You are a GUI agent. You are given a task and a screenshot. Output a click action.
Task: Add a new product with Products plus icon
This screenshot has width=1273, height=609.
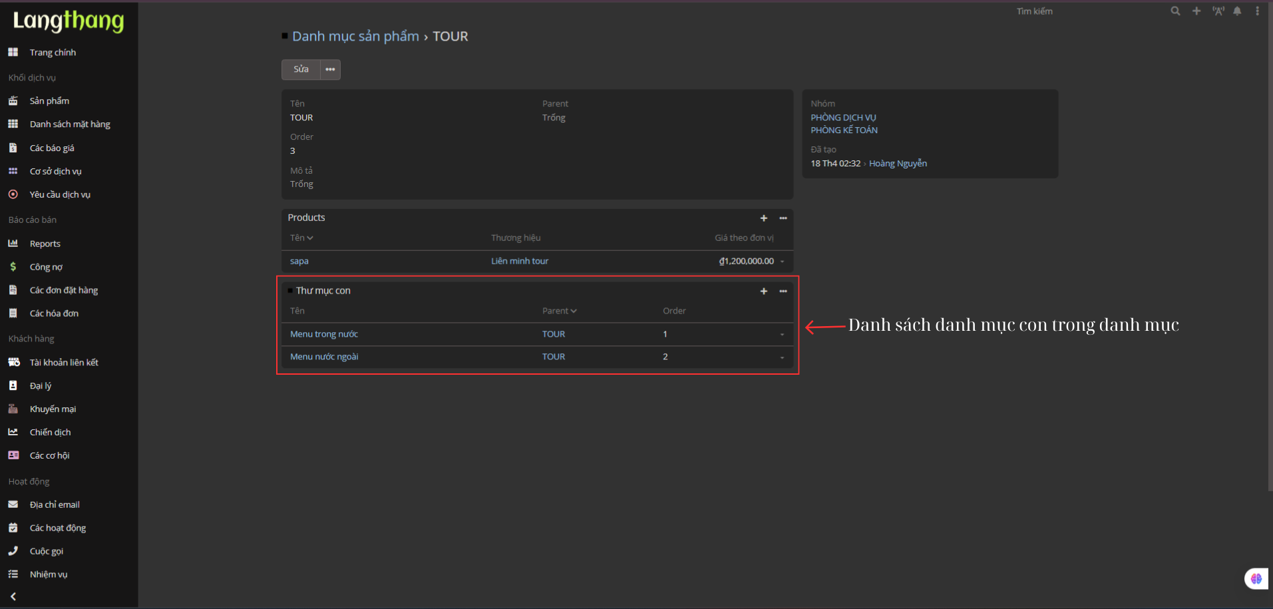(x=764, y=218)
